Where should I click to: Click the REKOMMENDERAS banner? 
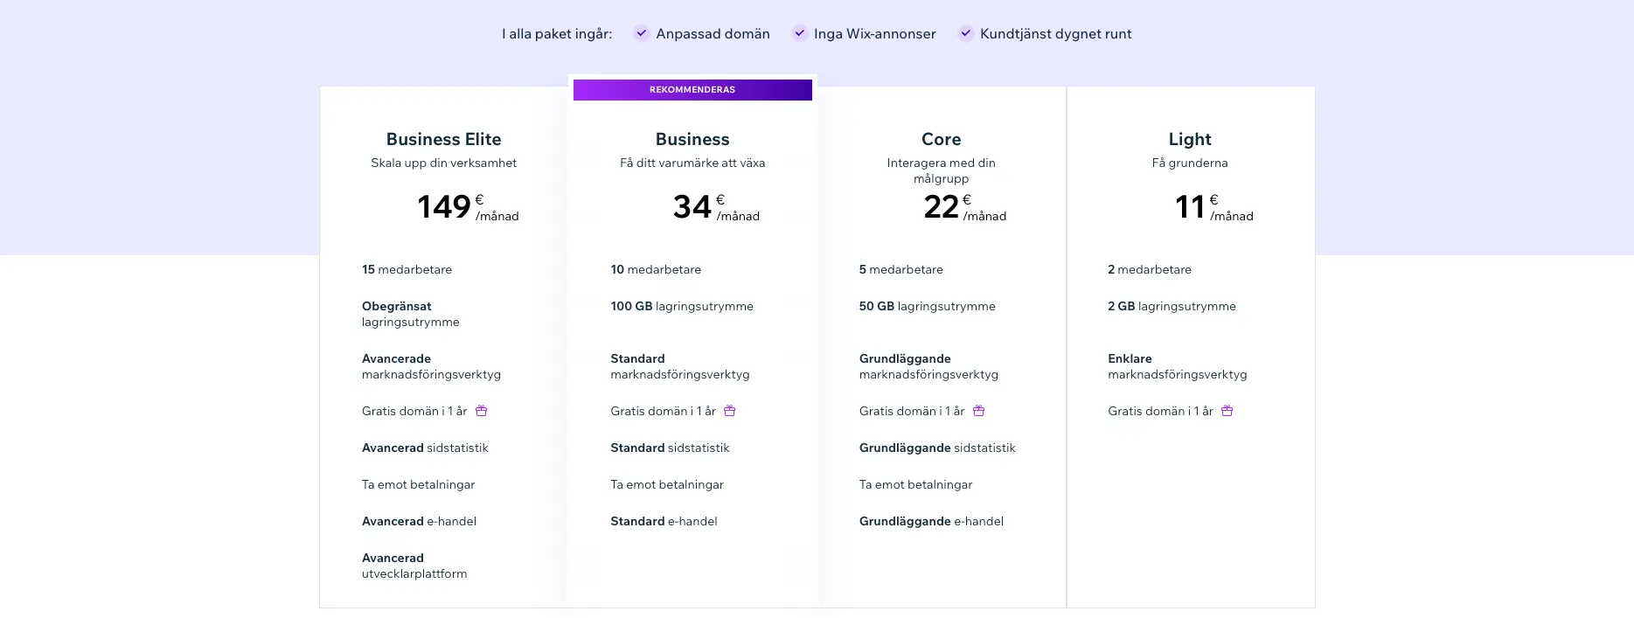pyautogui.click(x=692, y=89)
